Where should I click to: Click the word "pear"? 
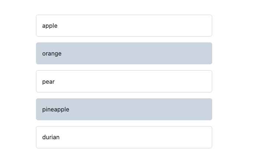(48, 82)
